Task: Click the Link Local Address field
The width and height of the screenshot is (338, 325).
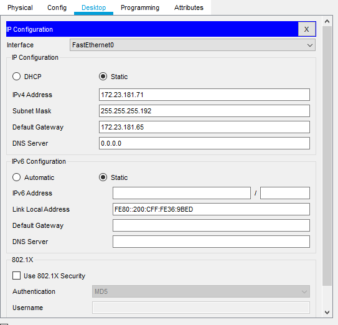Action: [211, 209]
